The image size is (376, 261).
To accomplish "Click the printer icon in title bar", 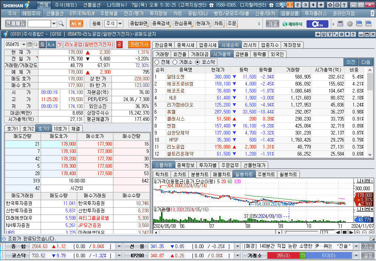I will pos(337,5).
